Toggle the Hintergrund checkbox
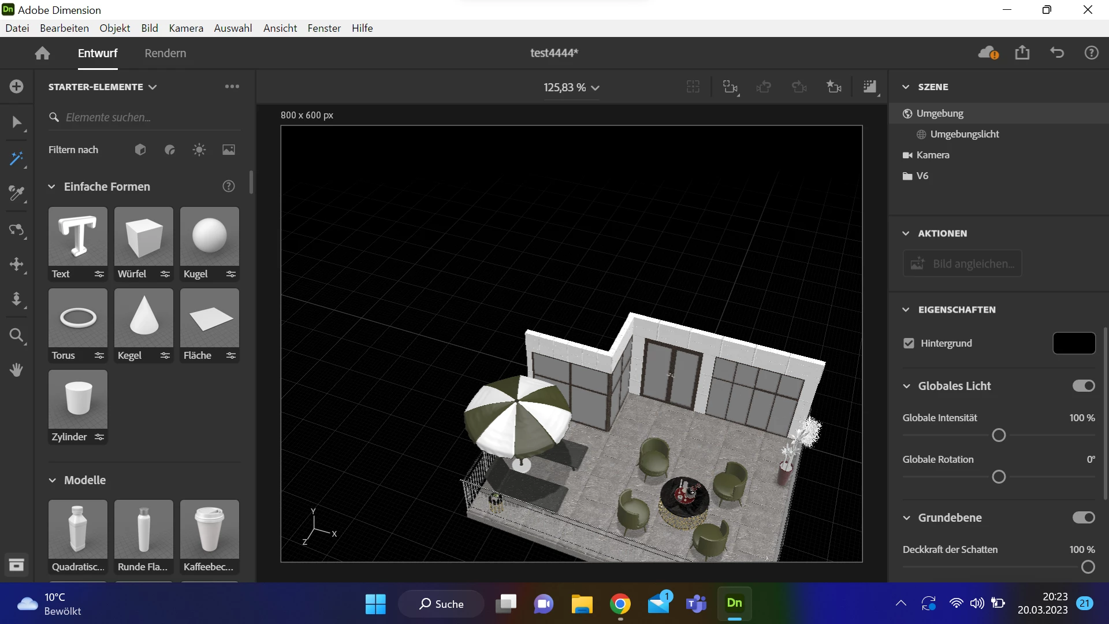Viewport: 1109px width, 624px height. [909, 343]
